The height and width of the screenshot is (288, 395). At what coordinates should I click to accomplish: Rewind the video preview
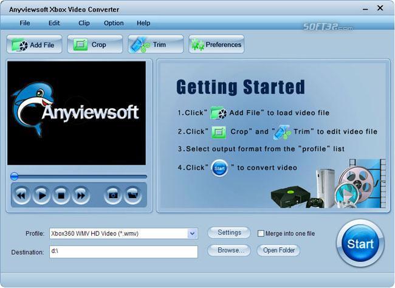(x=21, y=195)
